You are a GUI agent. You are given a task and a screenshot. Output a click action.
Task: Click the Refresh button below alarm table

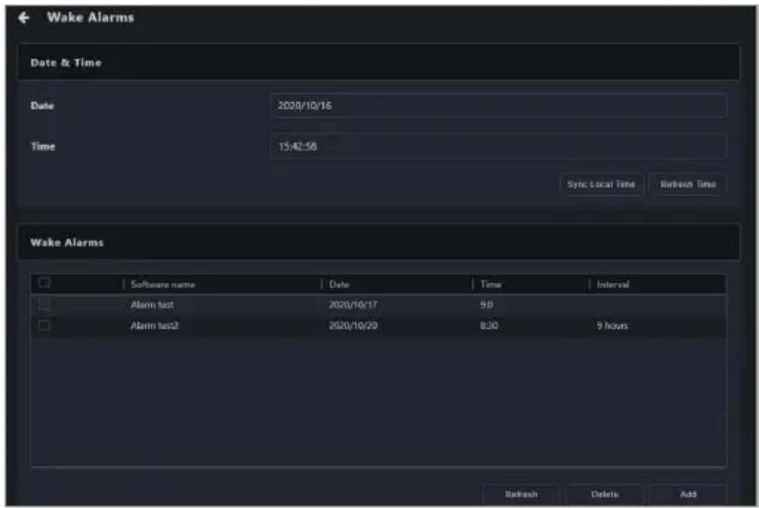click(521, 494)
